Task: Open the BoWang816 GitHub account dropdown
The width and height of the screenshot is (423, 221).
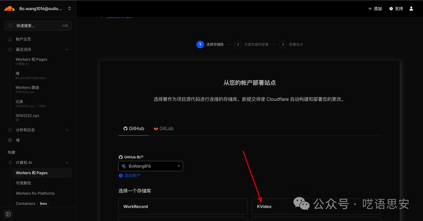Action: pos(150,166)
